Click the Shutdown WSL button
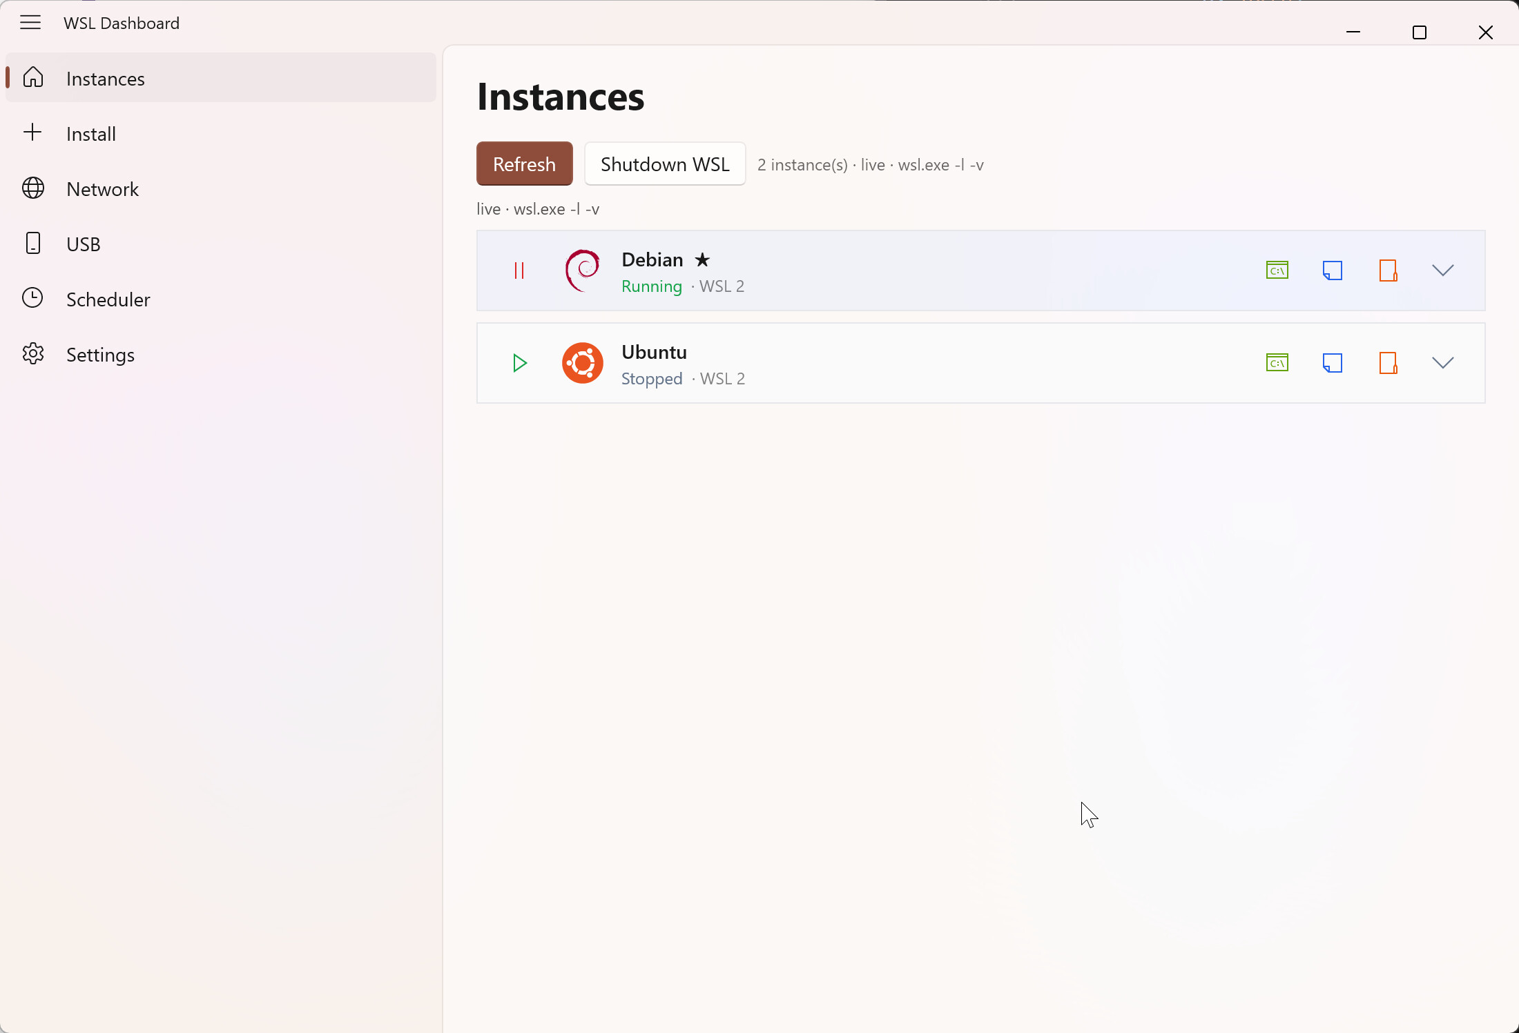The width and height of the screenshot is (1519, 1033). click(665, 164)
